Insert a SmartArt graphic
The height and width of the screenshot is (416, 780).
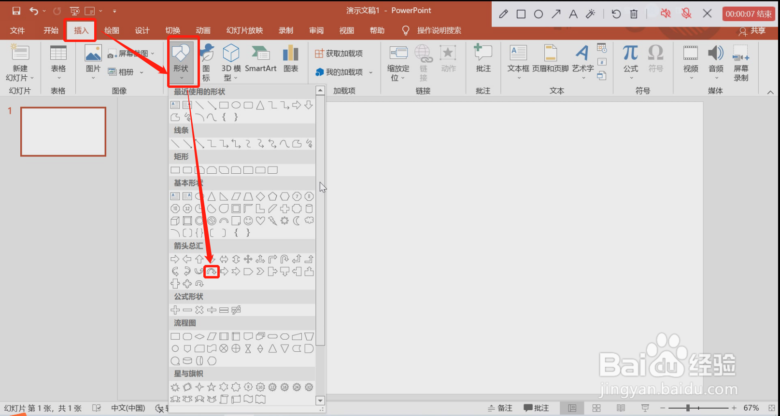pyautogui.click(x=261, y=59)
